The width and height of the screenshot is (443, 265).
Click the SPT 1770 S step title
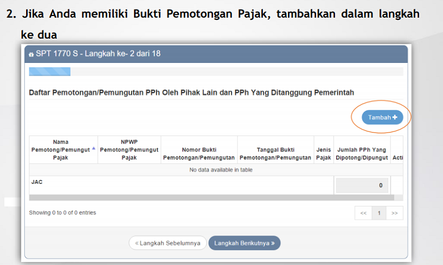(98, 54)
